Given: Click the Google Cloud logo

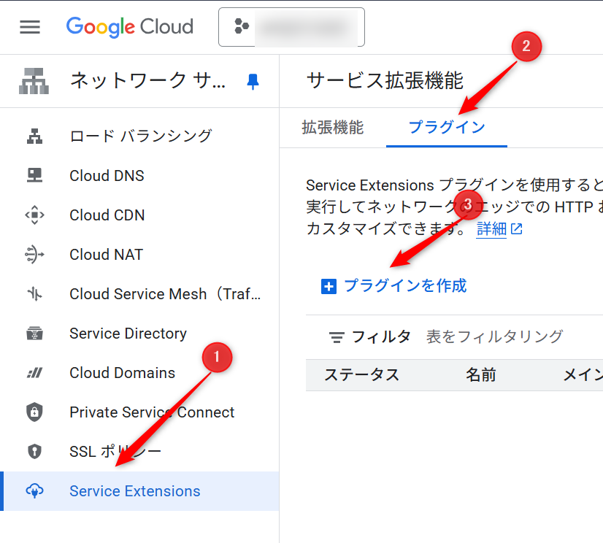Looking at the screenshot, I should coord(130,27).
